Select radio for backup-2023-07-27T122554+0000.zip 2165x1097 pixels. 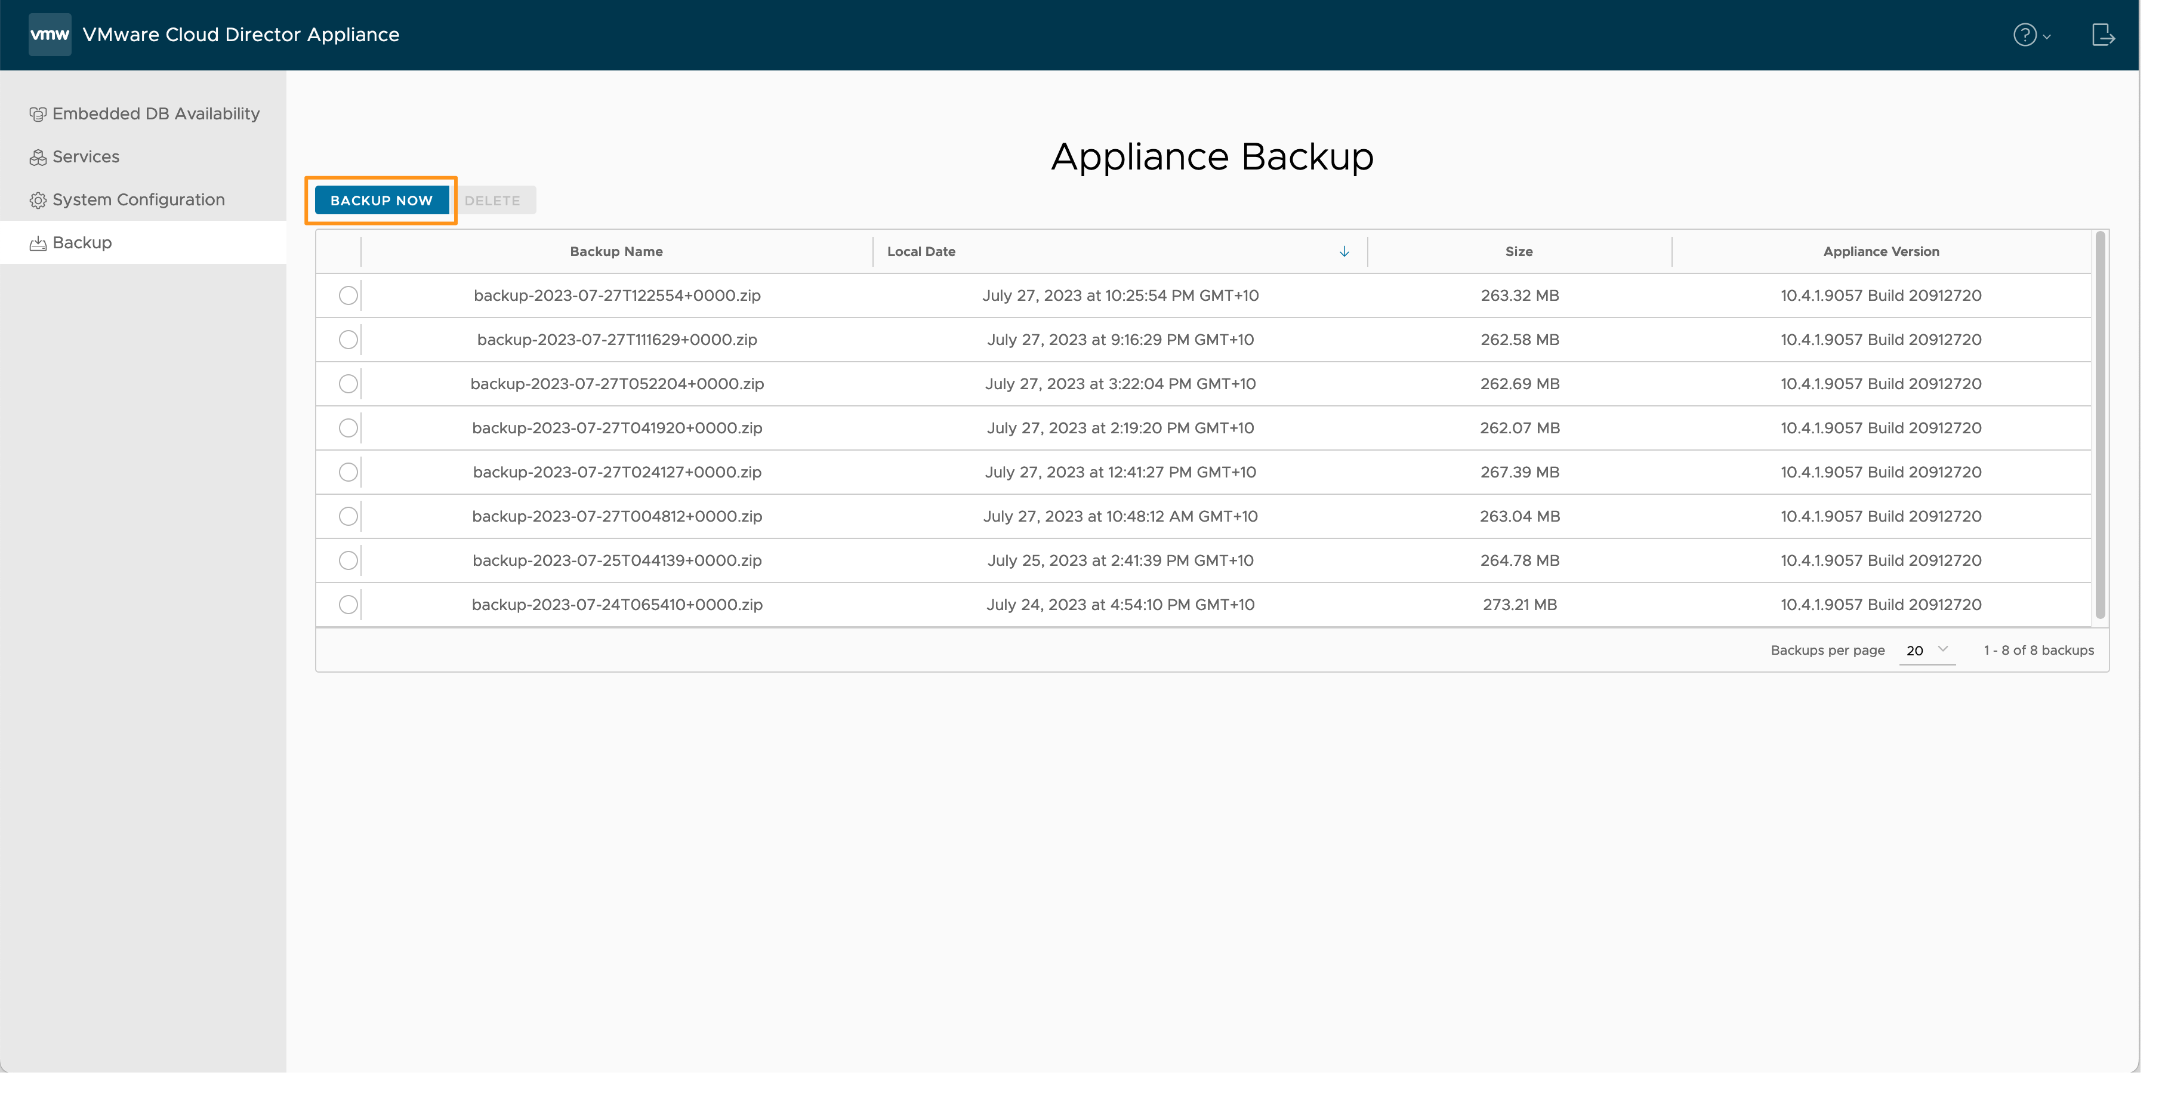coord(348,295)
